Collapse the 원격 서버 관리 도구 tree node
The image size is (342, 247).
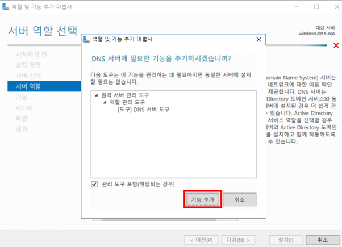pyautogui.click(x=97, y=95)
